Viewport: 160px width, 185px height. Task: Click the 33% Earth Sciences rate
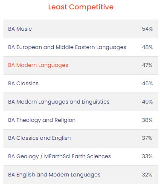[x=147, y=156]
